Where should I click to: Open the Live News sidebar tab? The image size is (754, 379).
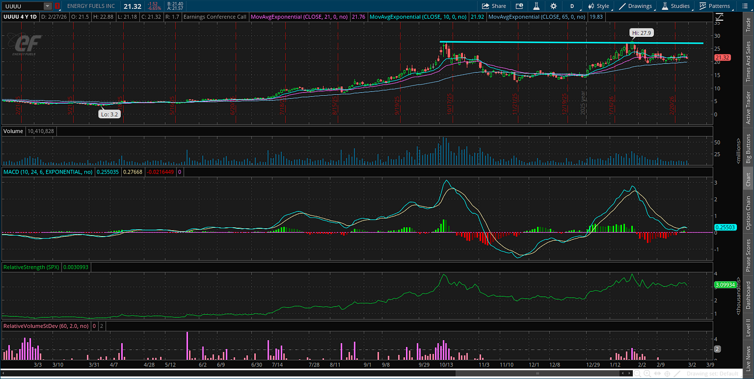tap(748, 357)
